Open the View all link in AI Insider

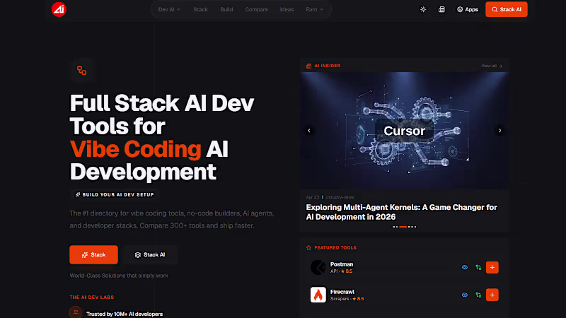tap(492, 66)
